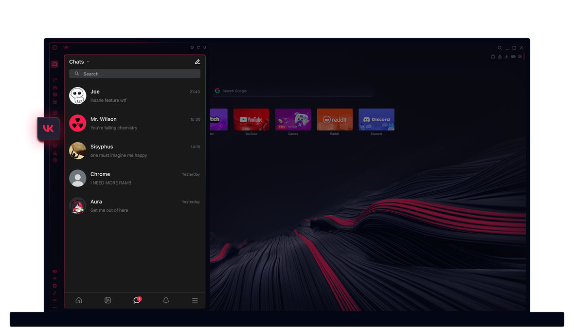Image resolution: width=574 pixels, height=332 pixels.
Task: Open the Reddit speed dial tile
Action: (335, 120)
